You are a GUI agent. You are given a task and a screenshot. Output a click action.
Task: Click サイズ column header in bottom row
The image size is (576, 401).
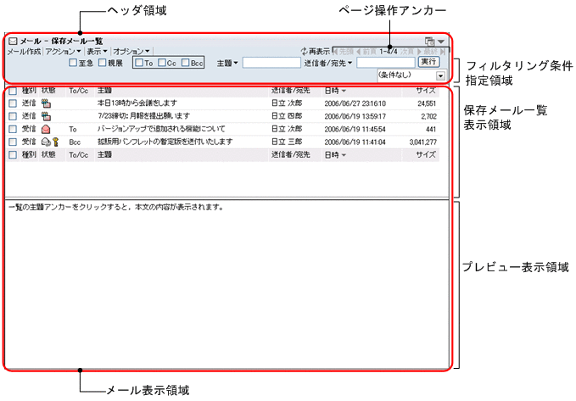426,155
